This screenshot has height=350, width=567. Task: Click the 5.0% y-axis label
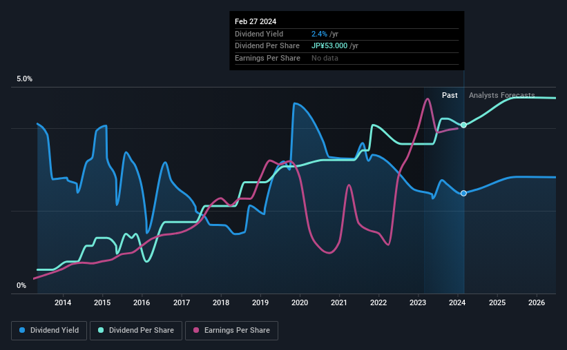coord(25,79)
